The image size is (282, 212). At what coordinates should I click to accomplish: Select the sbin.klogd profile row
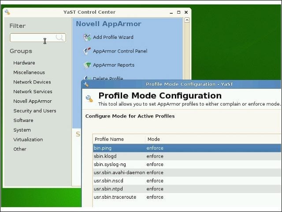point(187,156)
